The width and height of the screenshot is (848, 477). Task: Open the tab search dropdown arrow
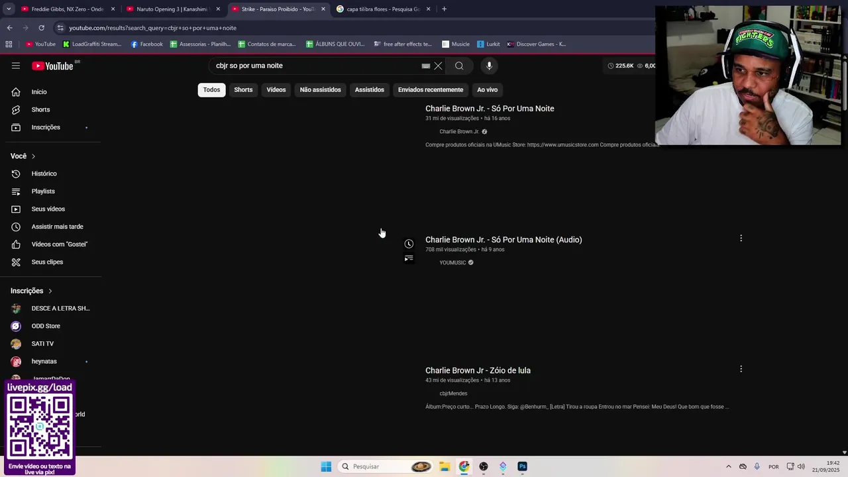8,9
